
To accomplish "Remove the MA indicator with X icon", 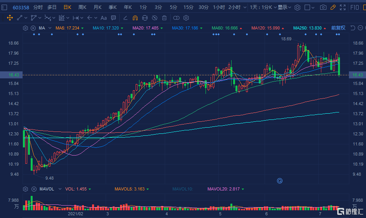I will pos(33,28).
